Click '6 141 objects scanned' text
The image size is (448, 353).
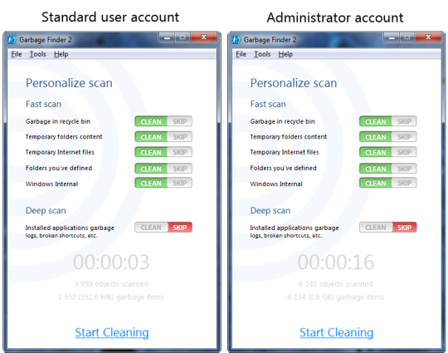tap(336, 284)
